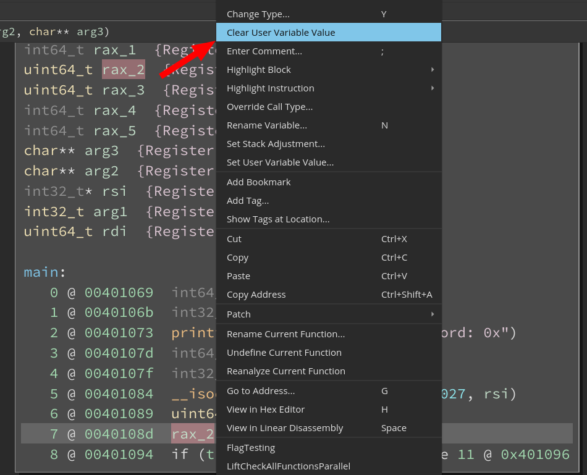Select Rename Current Function...
The image size is (587, 475).
329,334
